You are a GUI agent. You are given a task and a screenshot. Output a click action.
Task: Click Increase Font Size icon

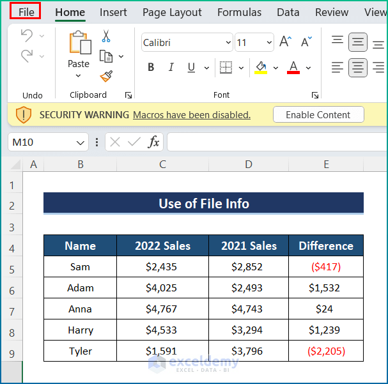tap(286, 42)
